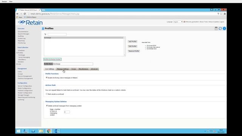Click the profile list scrollbar down arrow
The width and height of the screenshot is (242, 136).
click(124, 55)
